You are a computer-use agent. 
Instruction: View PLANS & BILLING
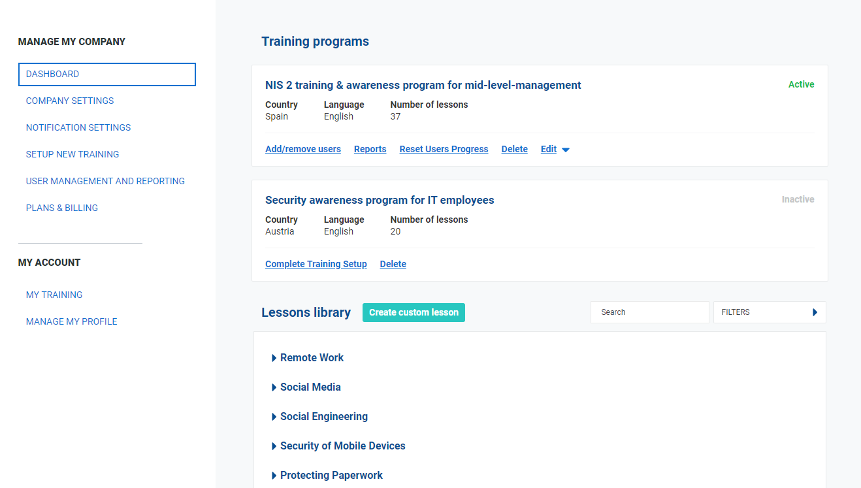point(61,208)
